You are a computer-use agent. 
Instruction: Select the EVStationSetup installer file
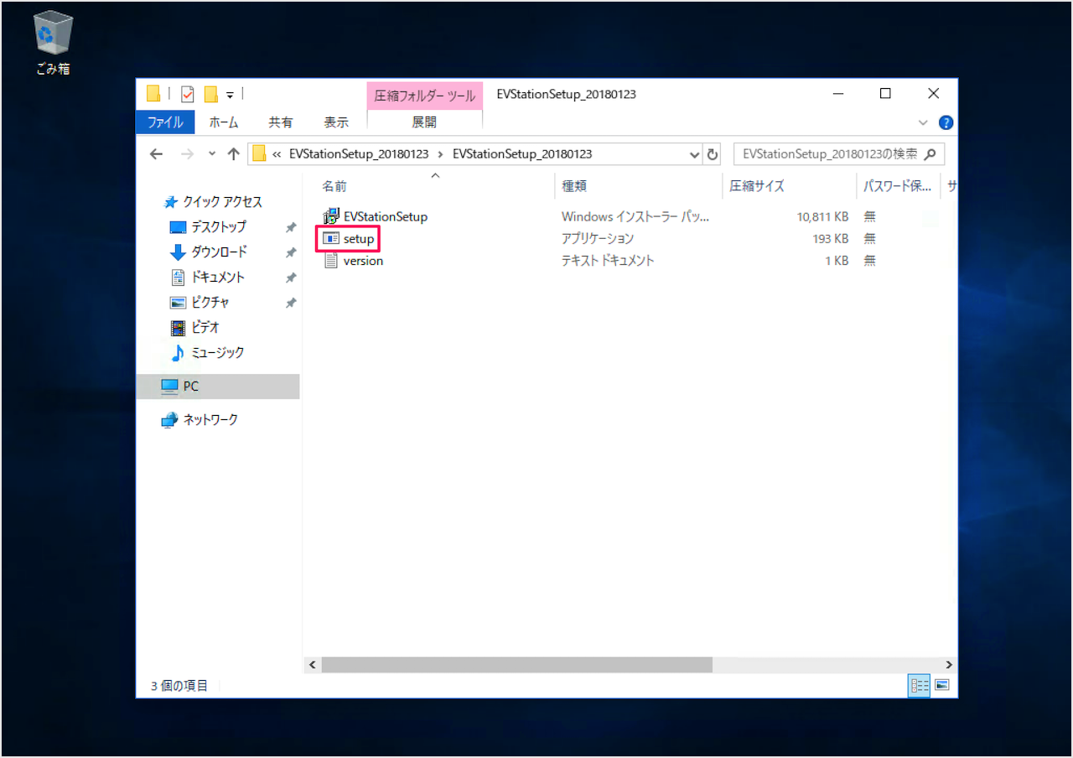(376, 216)
